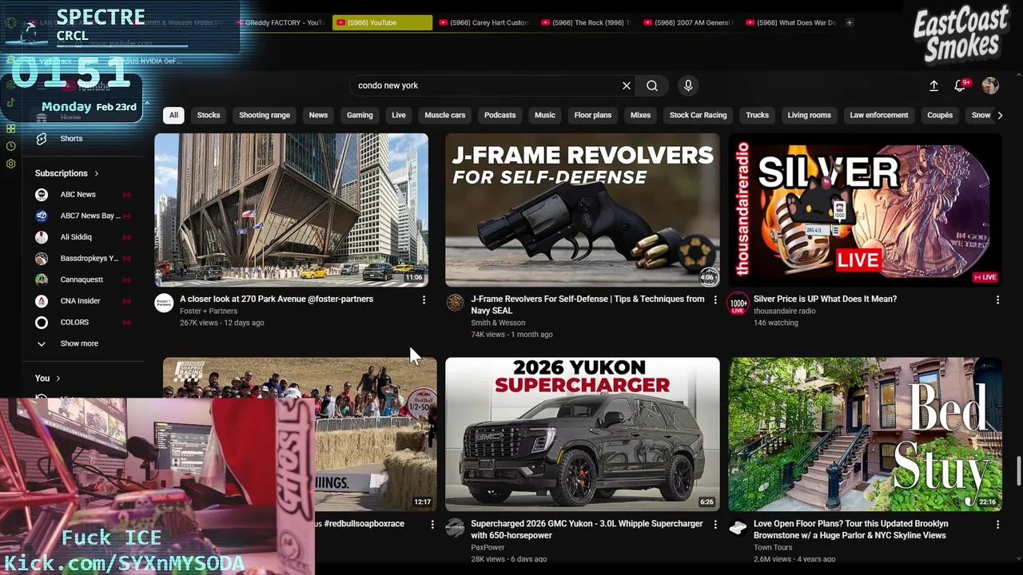The image size is (1023, 575).
Task: Open the Bed Stuy brownstone thumbnail
Action: (x=865, y=434)
